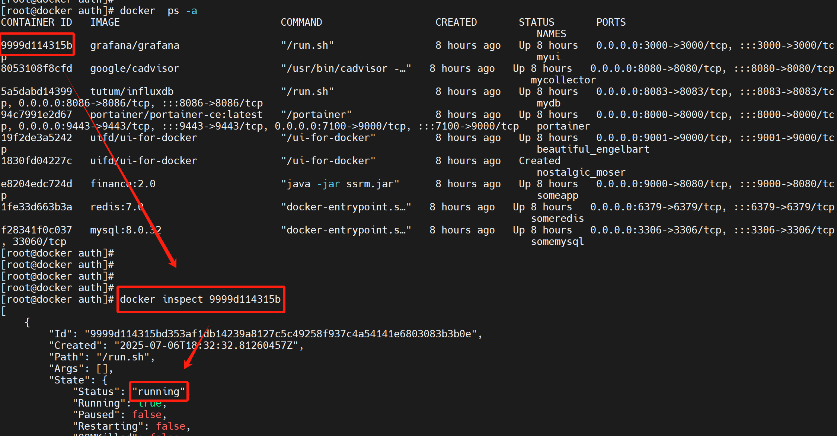Screen dimensions: 837x436
Task: Click the CREATED column header
Action: pyautogui.click(x=456, y=22)
